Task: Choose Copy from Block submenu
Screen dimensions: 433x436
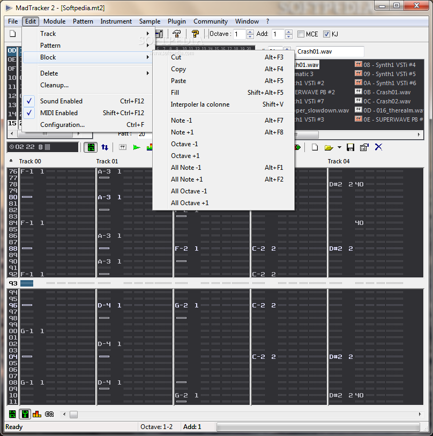Action: click(x=223, y=69)
